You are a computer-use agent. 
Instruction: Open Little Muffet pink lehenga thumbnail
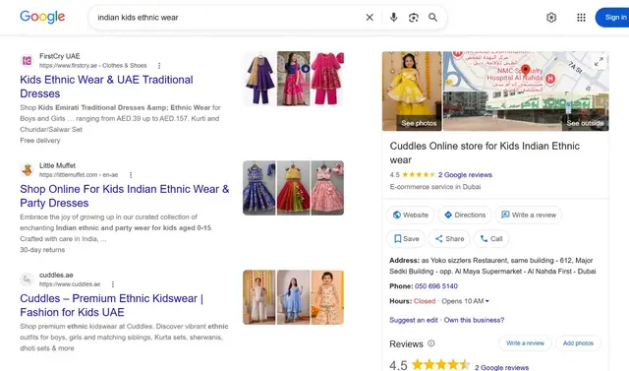327,188
